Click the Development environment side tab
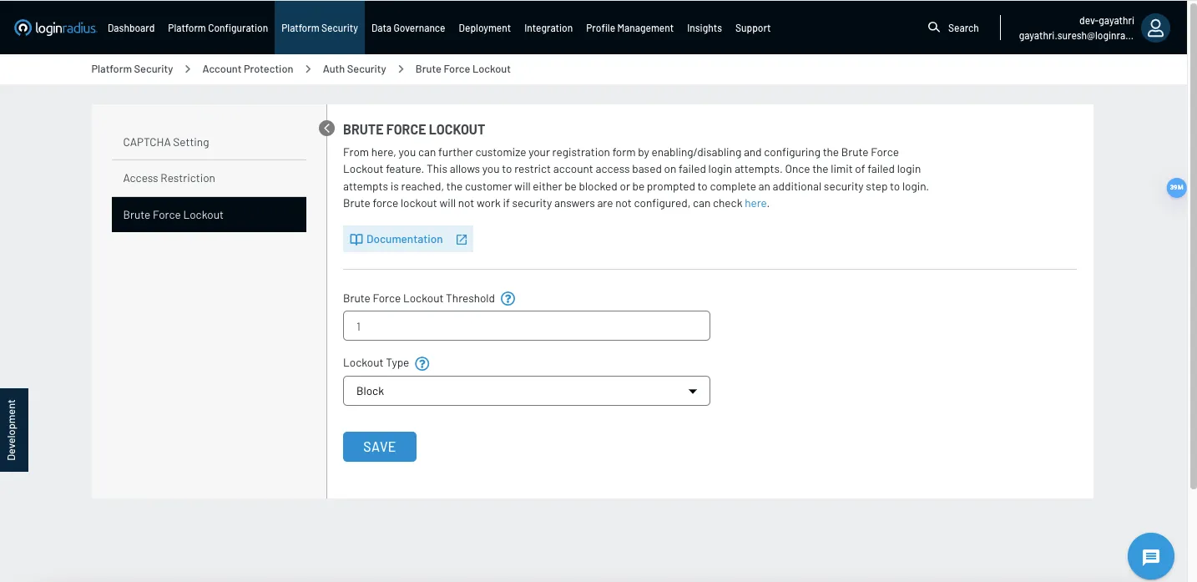 (13, 429)
